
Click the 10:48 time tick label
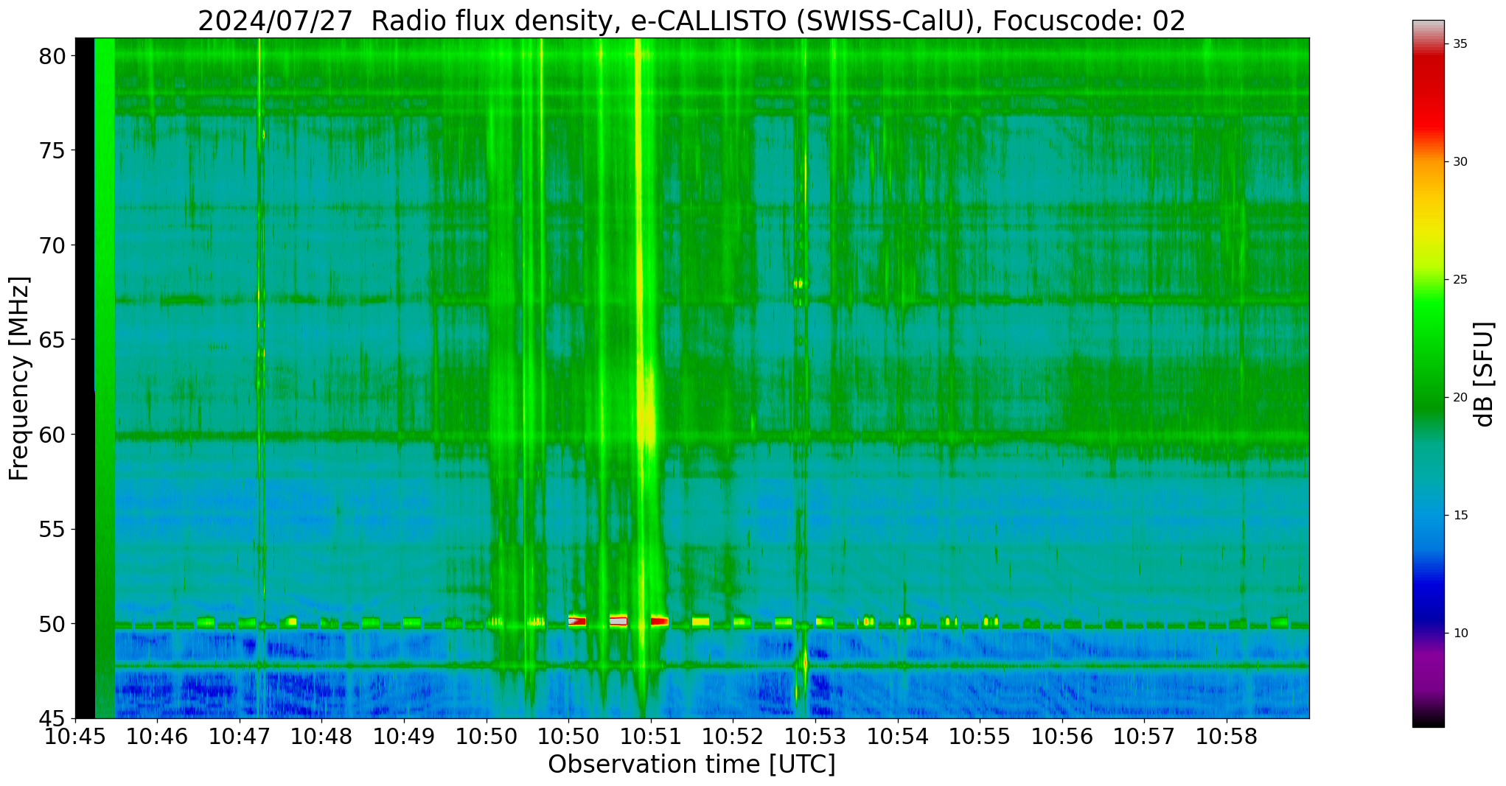321,737
